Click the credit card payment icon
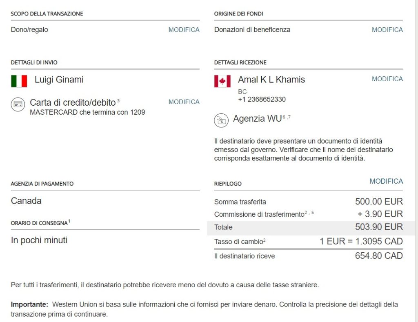Image resolution: width=418 pixels, height=322 pixels. [x=18, y=104]
